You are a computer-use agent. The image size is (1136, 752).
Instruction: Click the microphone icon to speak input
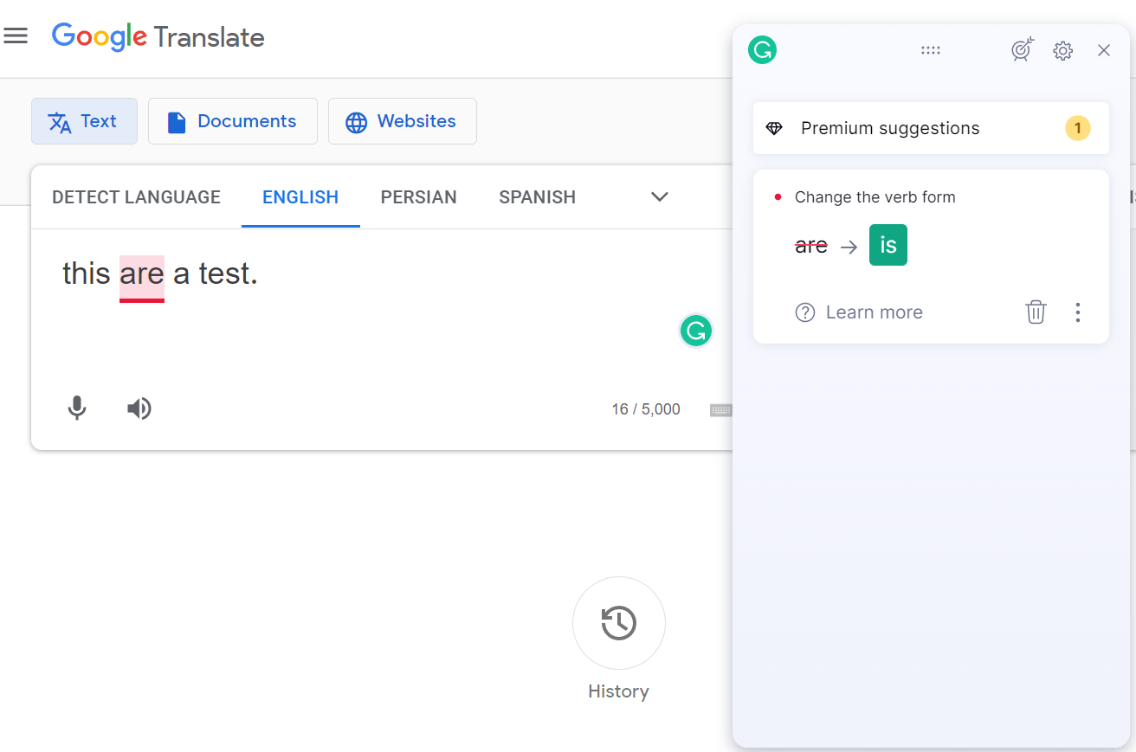pyautogui.click(x=77, y=408)
